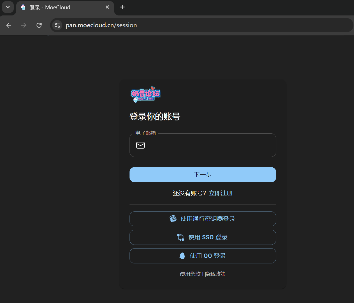Image resolution: width=354 pixels, height=303 pixels.
Task: Click the forward navigation arrow
Action: pos(24,25)
